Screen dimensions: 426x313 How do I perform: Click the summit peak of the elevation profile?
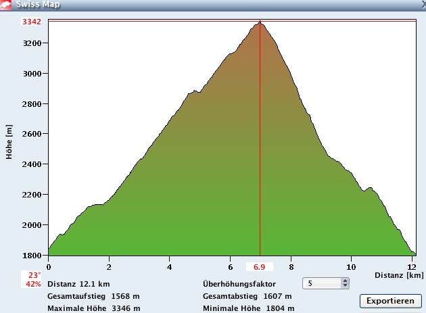pos(260,24)
